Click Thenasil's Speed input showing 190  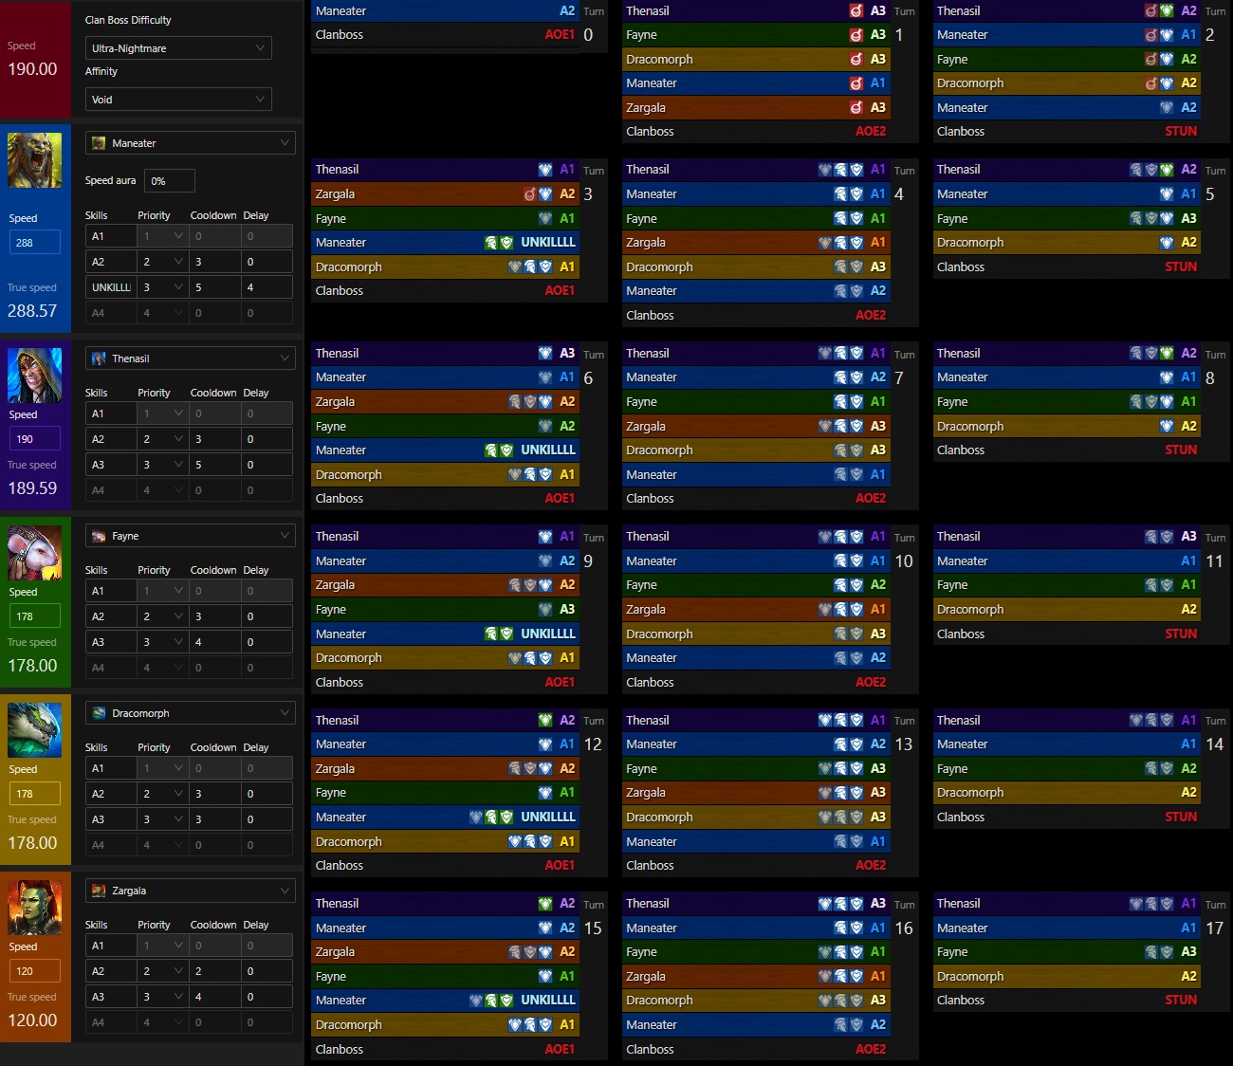pos(34,439)
